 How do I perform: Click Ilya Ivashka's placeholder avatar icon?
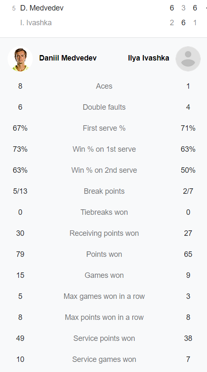[188, 59]
